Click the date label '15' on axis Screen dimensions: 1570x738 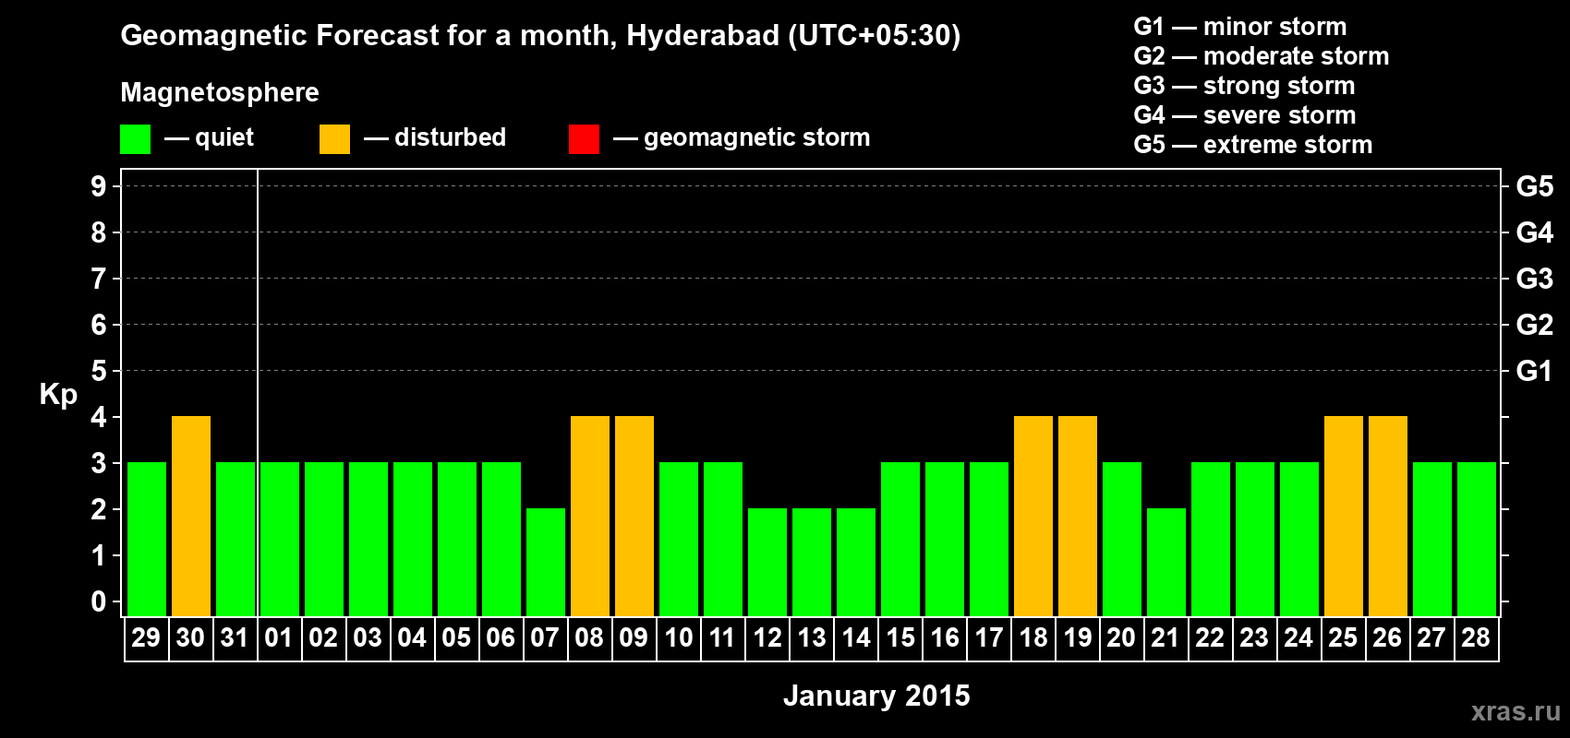click(x=900, y=638)
